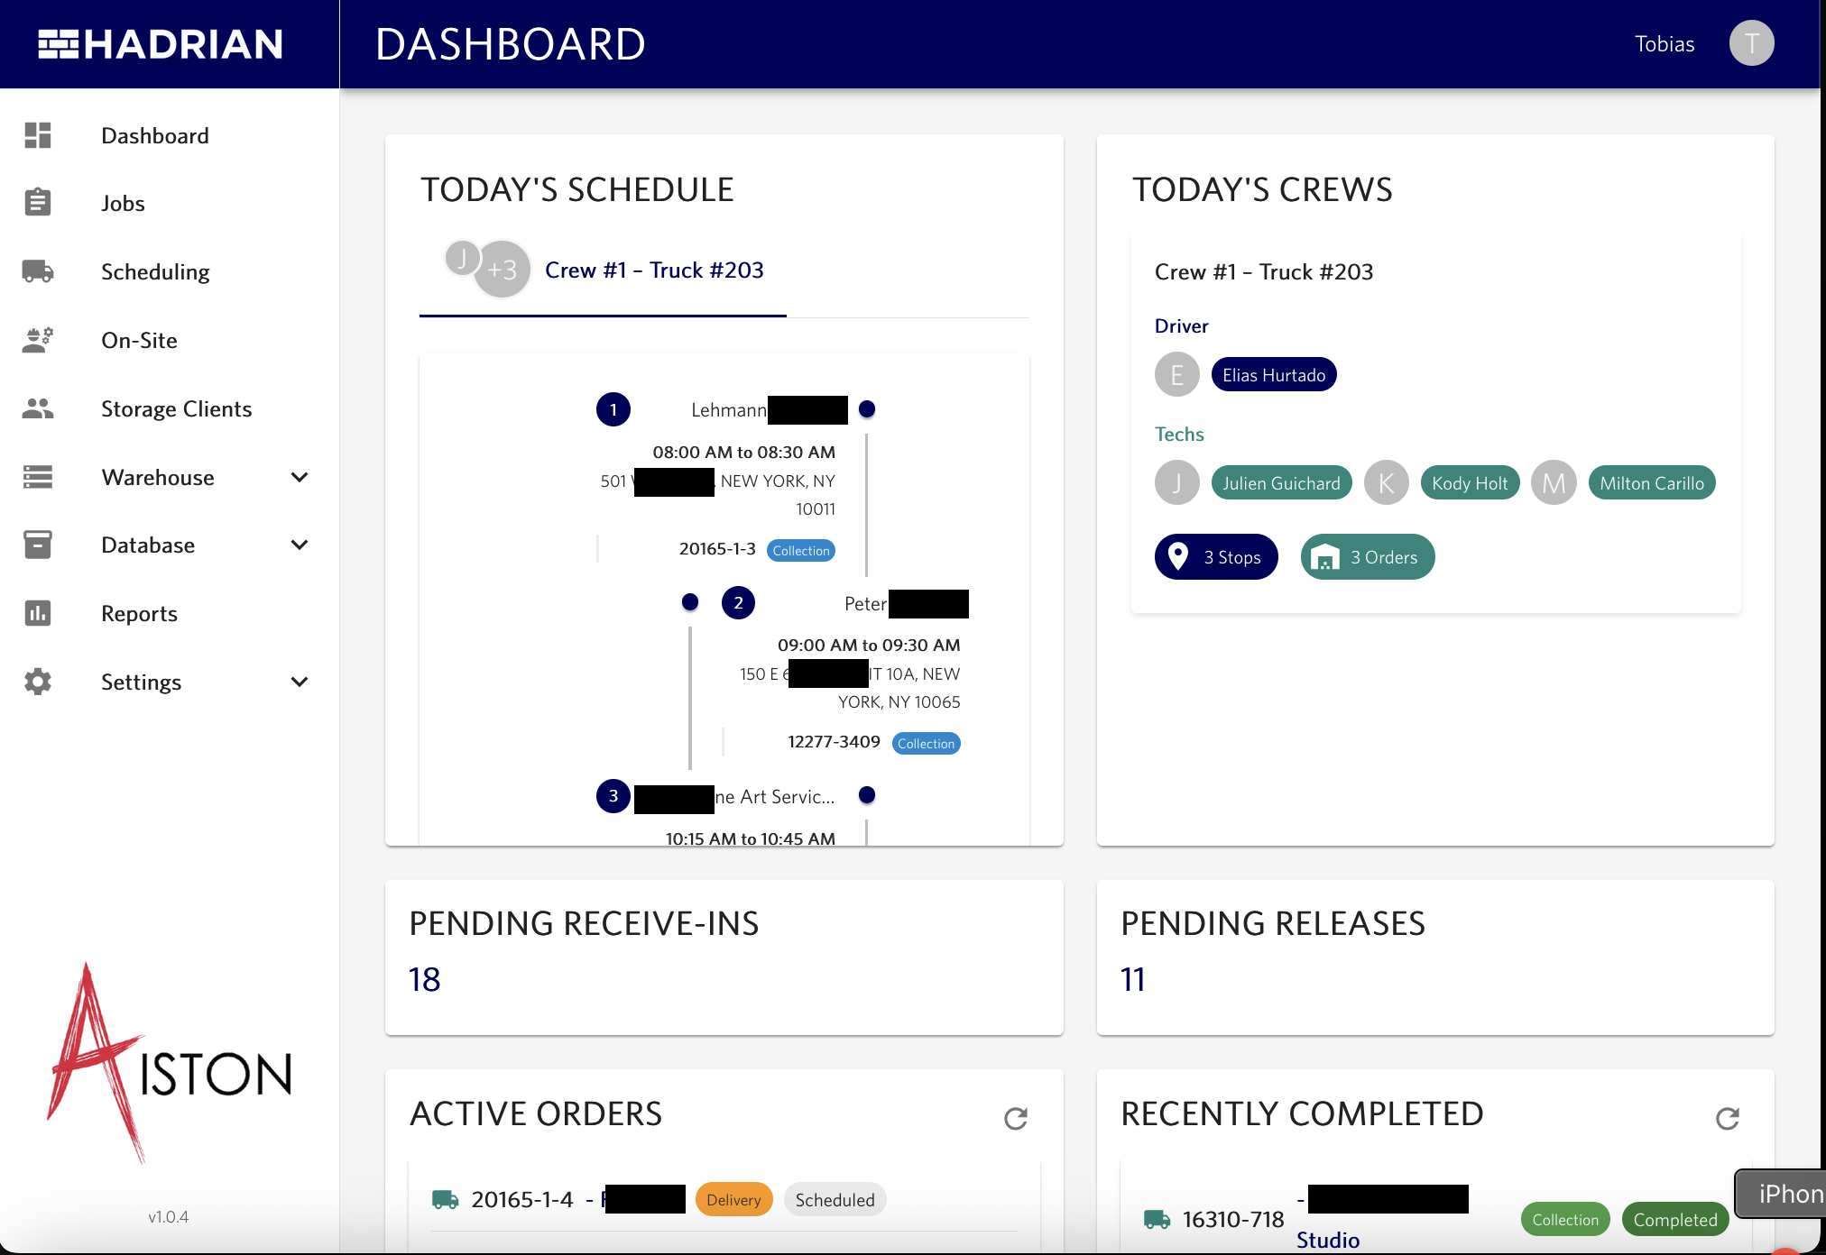Refresh the Active Orders list
Screen dimensions: 1826x1255
pos(1016,1119)
